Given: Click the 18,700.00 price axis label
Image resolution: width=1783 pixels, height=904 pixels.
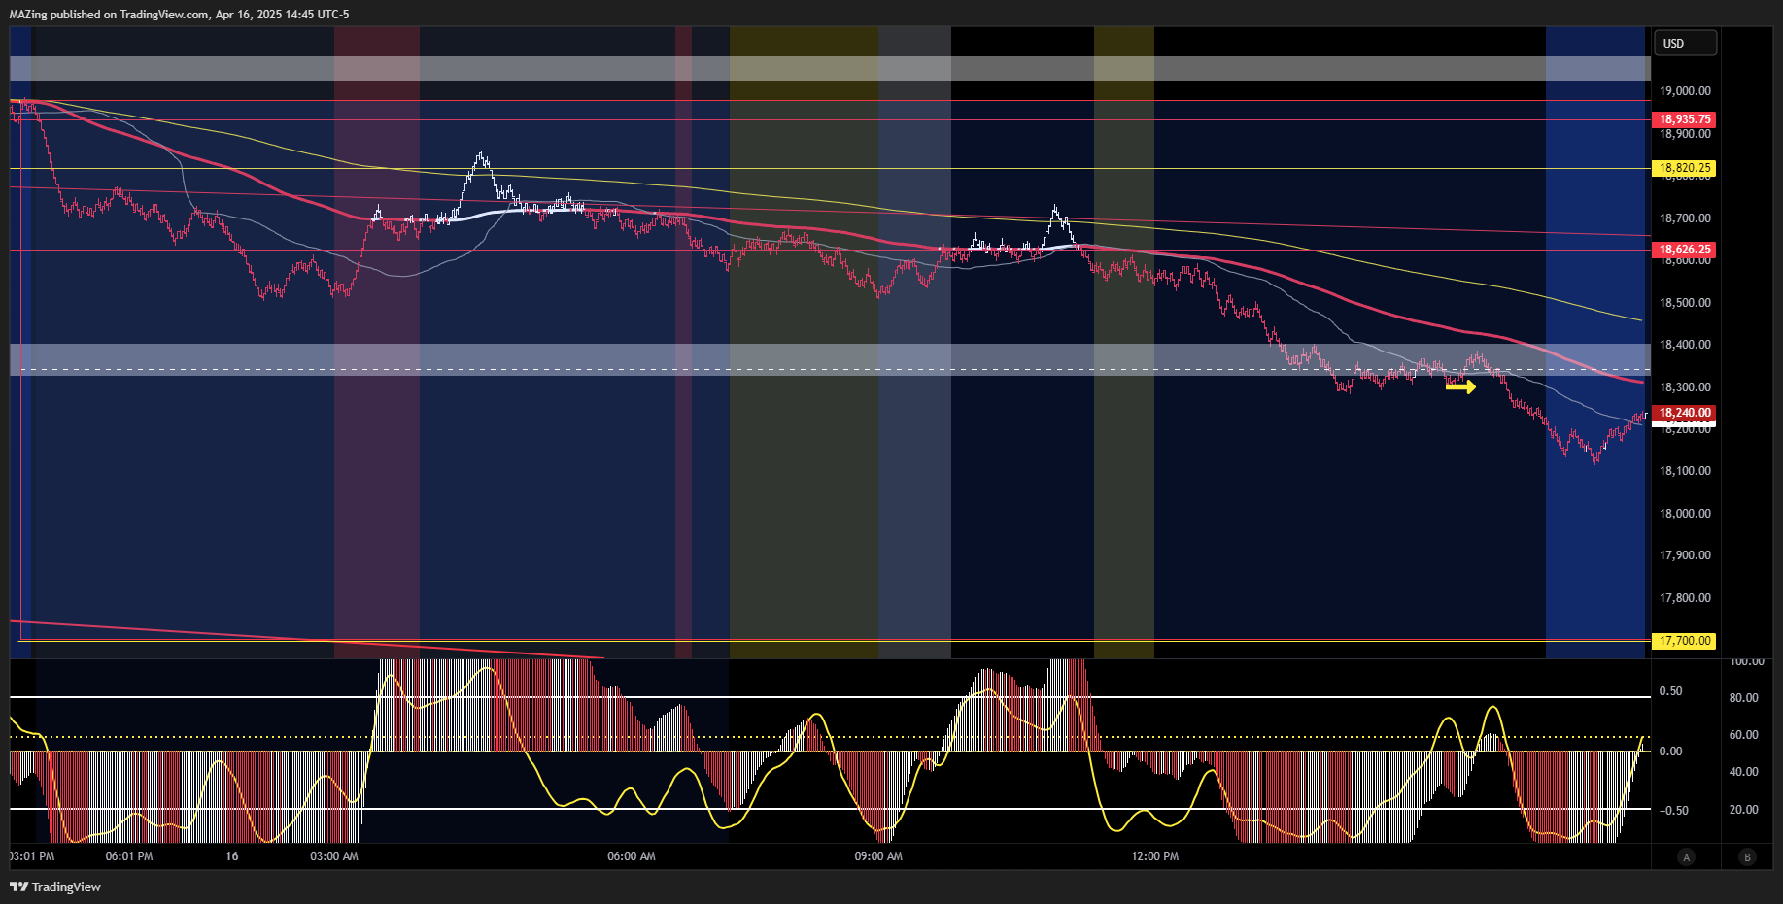Looking at the screenshot, I should click(1685, 218).
